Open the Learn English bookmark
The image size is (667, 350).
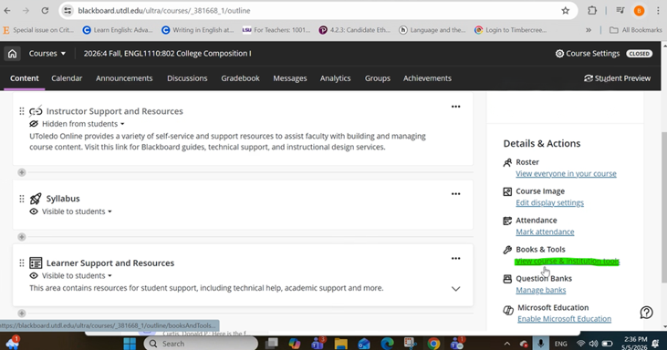tap(118, 30)
